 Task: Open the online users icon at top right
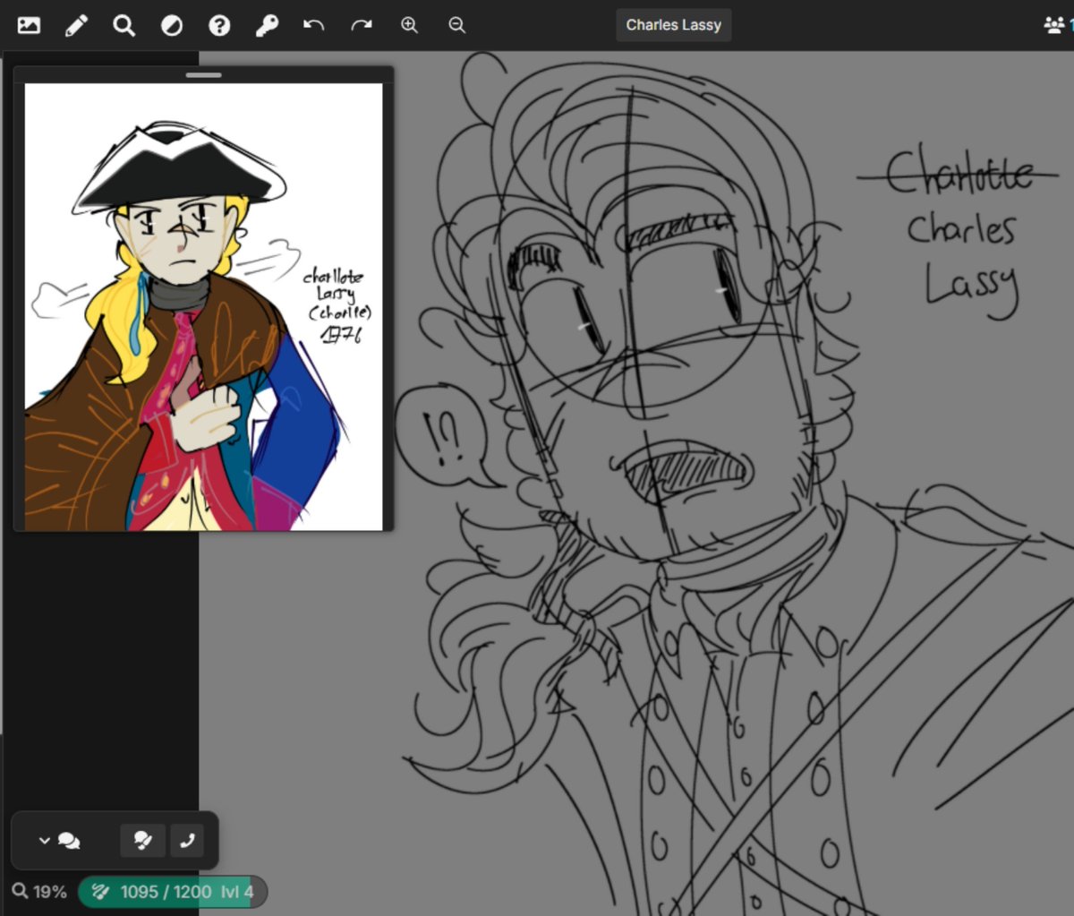pyautogui.click(x=1055, y=25)
